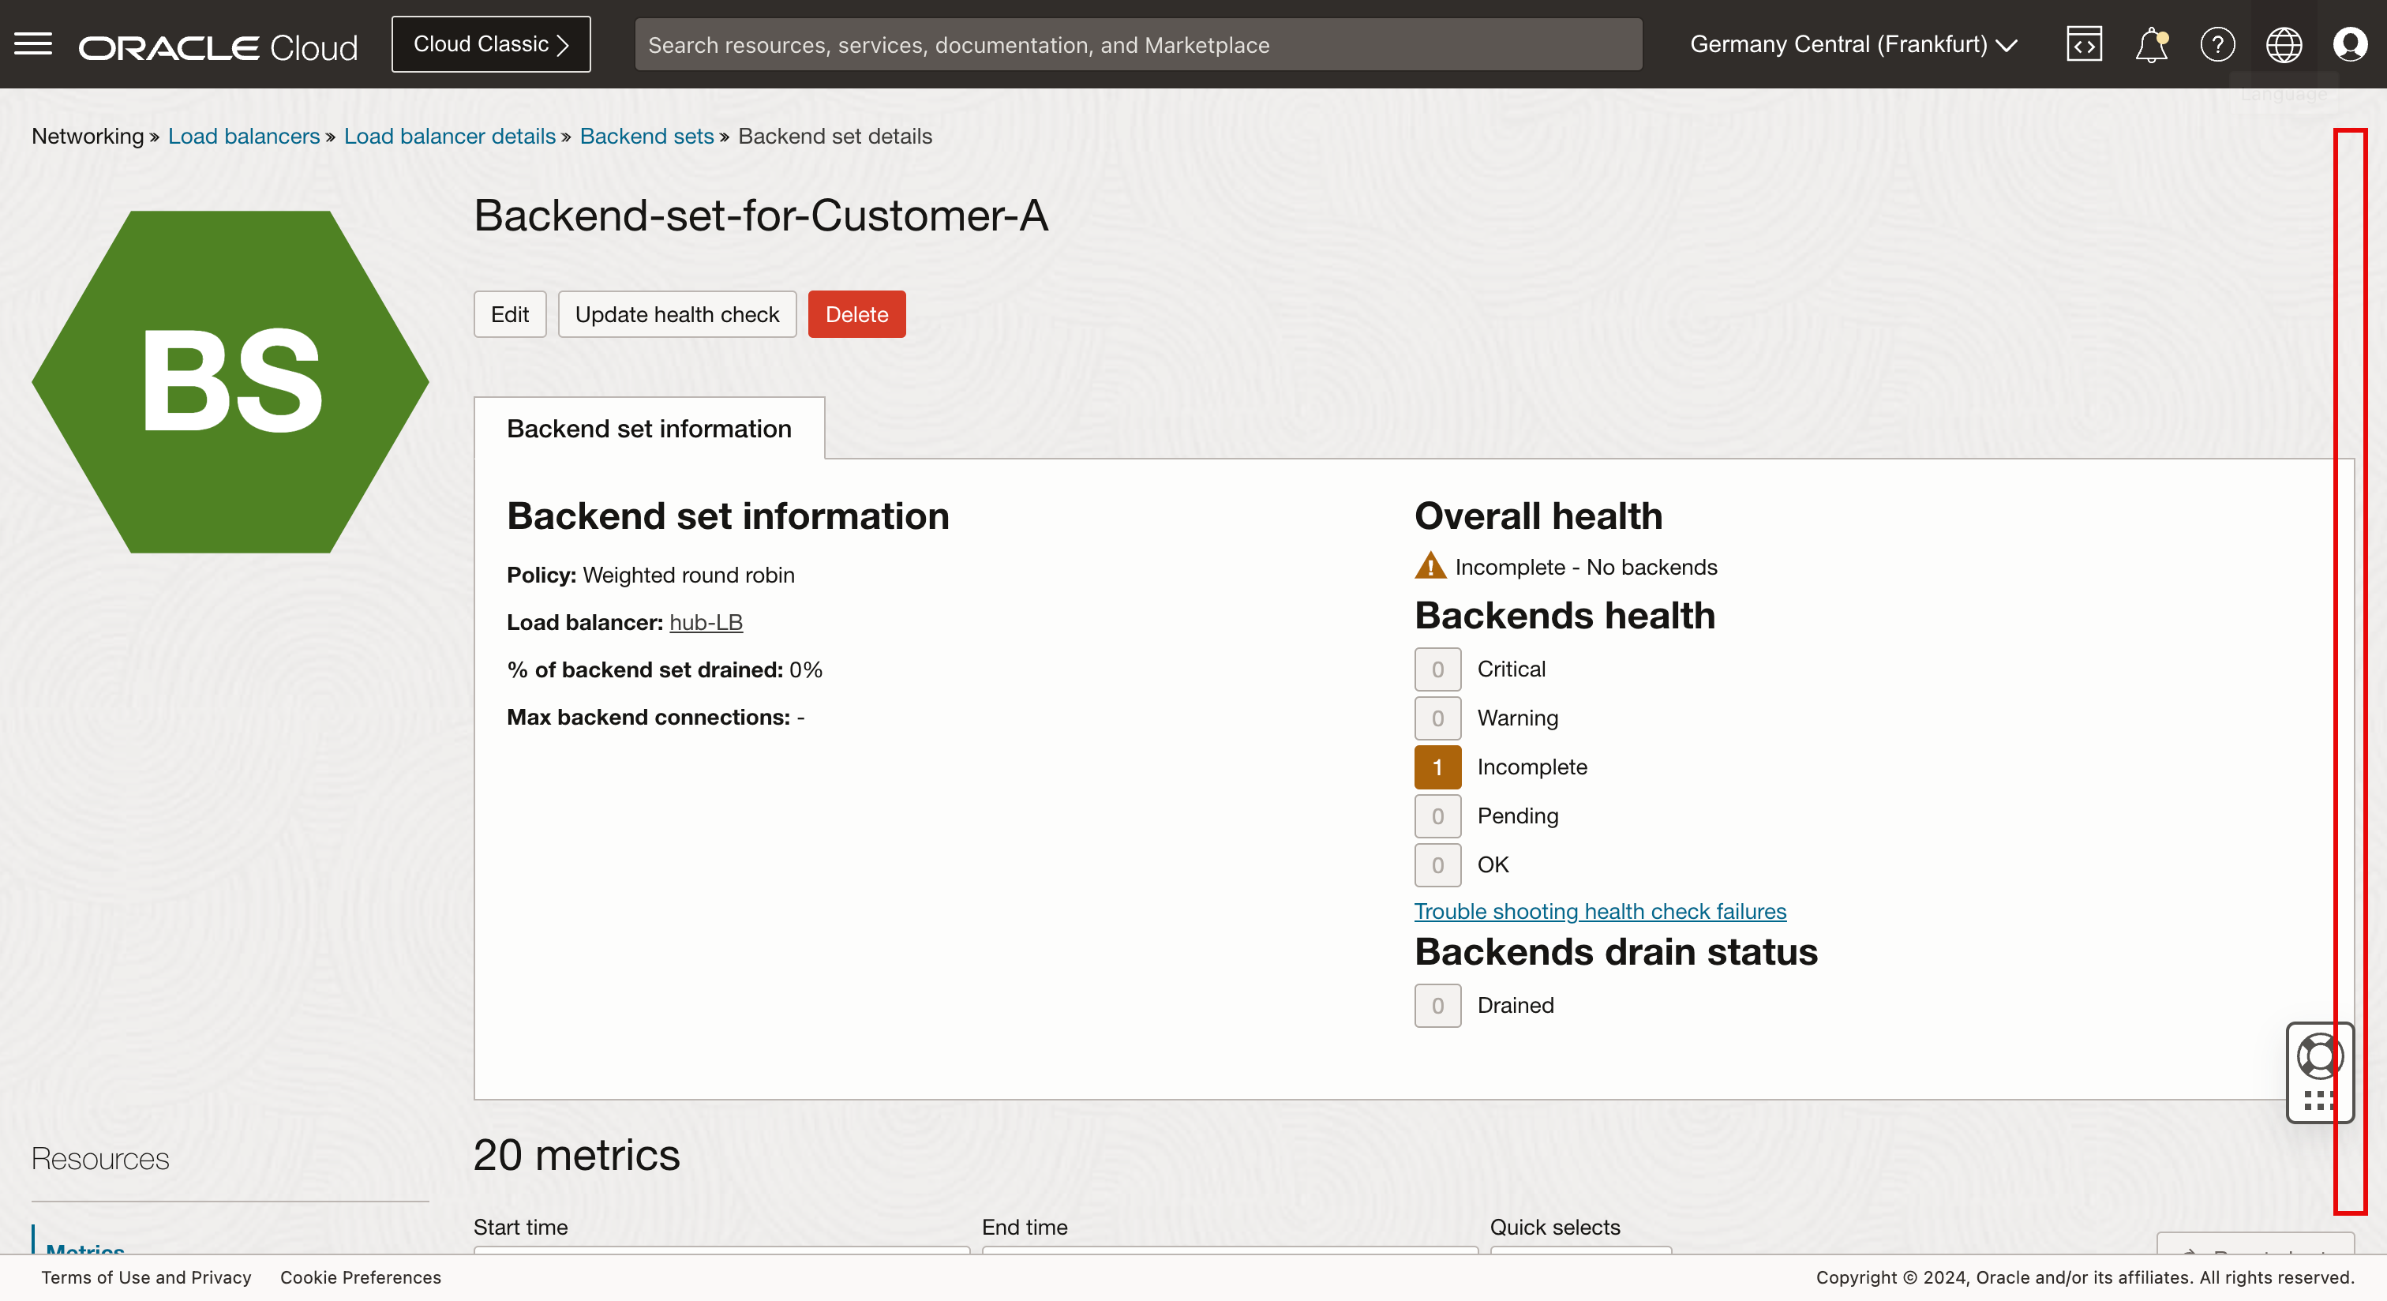
Task: Open the Cloud Classic switcher
Action: (x=490, y=43)
